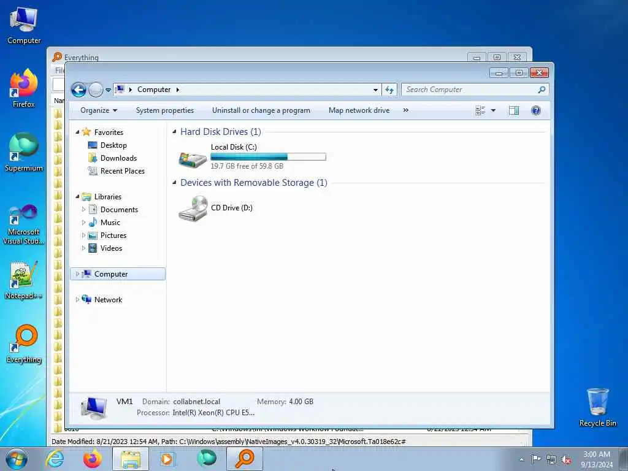Screen dimensions: 628x471
Task: Select the Videos library
Action: point(111,248)
